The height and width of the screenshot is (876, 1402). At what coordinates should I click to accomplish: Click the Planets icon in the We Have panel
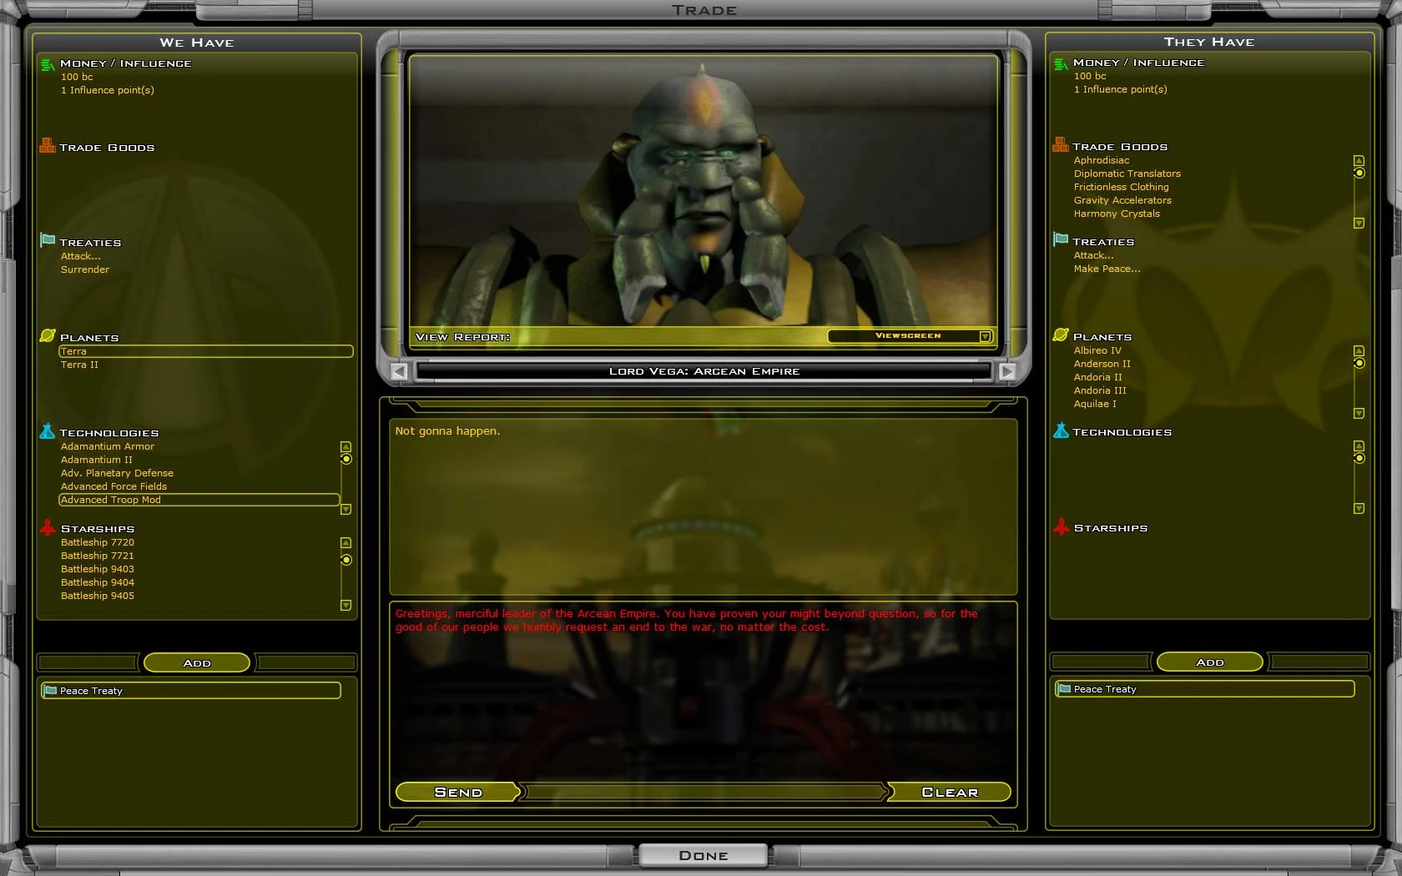point(48,336)
